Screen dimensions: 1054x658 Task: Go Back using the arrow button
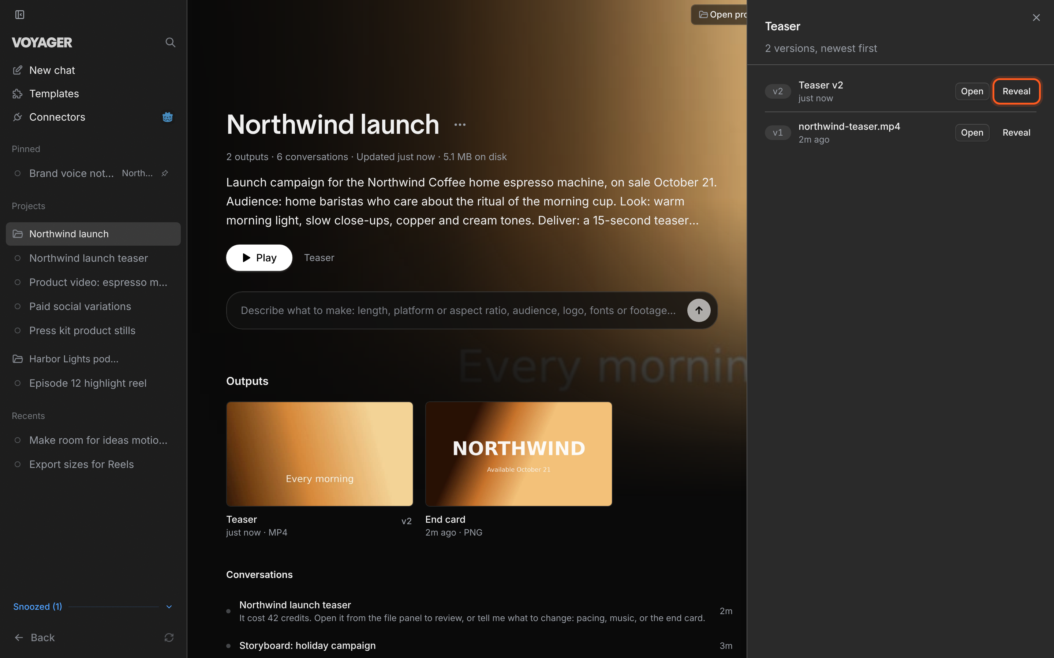(x=34, y=638)
